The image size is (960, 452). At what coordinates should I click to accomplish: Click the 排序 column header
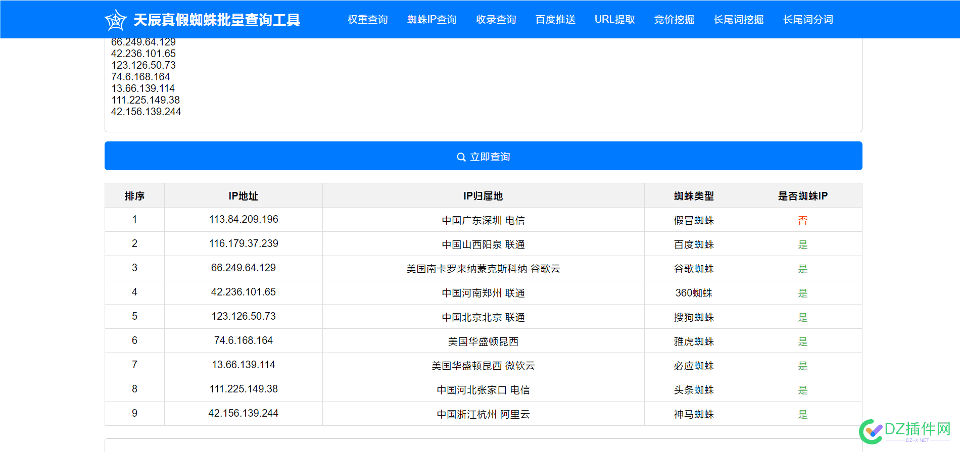134,196
